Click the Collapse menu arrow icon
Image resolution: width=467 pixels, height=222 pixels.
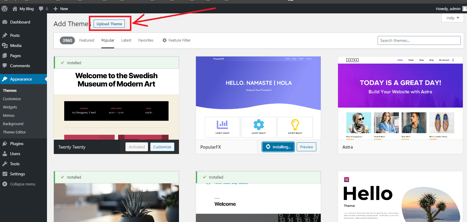[x=5, y=184]
